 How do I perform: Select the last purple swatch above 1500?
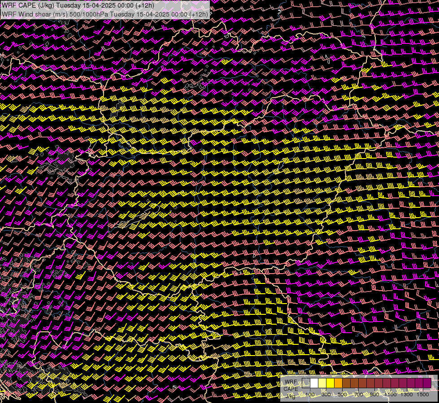pyautogui.click(x=427, y=383)
